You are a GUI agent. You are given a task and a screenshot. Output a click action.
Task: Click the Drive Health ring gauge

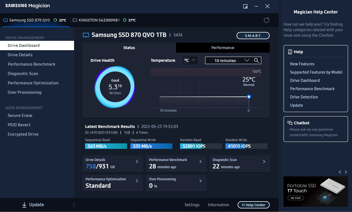coord(115,87)
